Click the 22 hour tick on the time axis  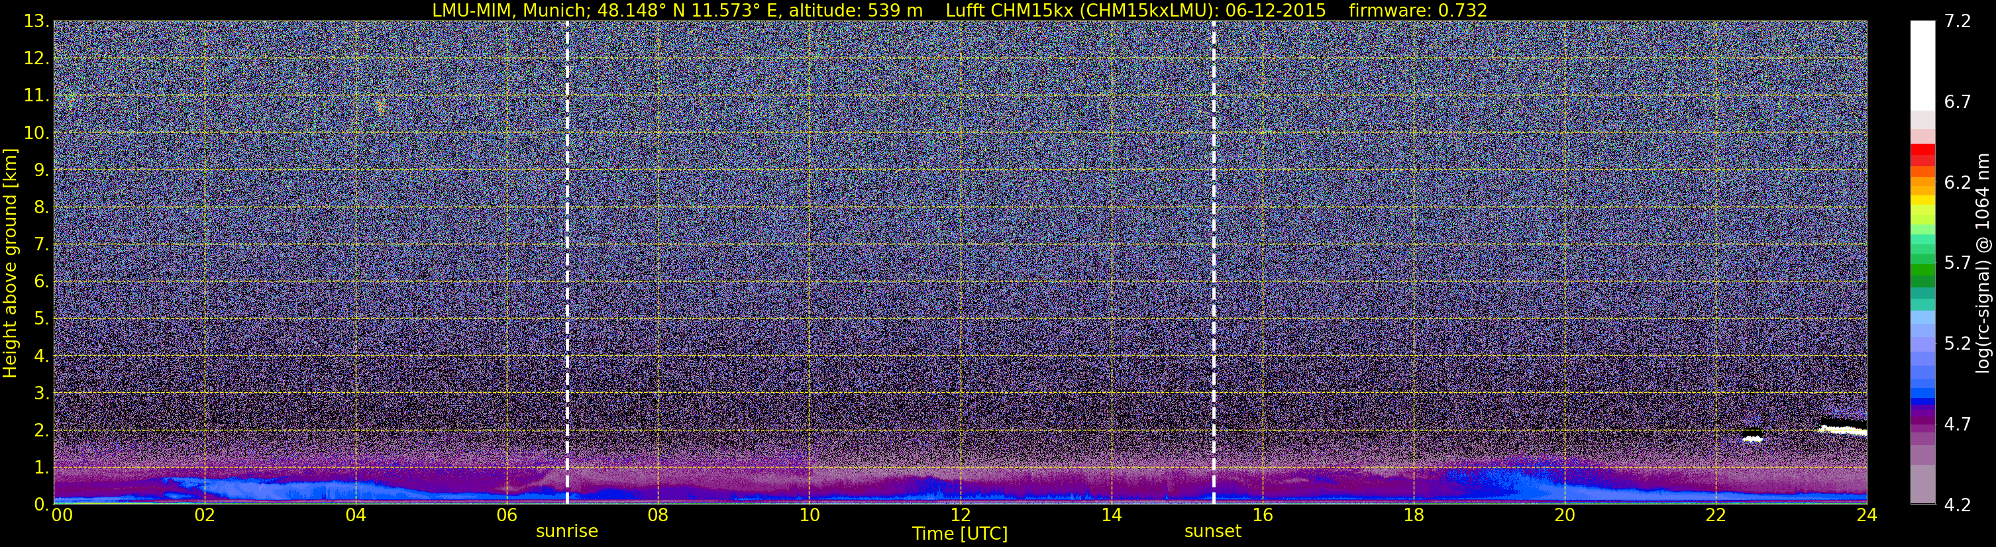click(1716, 516)
